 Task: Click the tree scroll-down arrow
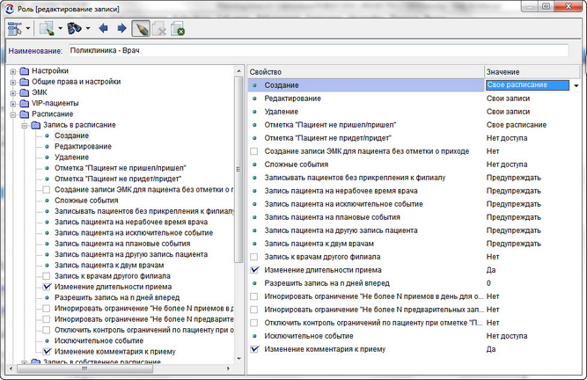238,359
